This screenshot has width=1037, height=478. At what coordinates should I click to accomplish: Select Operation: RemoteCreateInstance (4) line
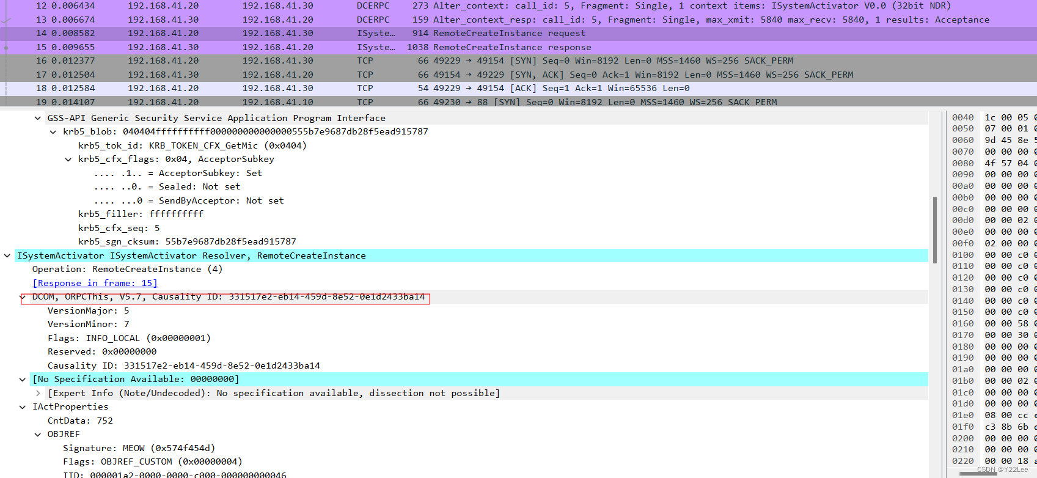pos(127,270)
